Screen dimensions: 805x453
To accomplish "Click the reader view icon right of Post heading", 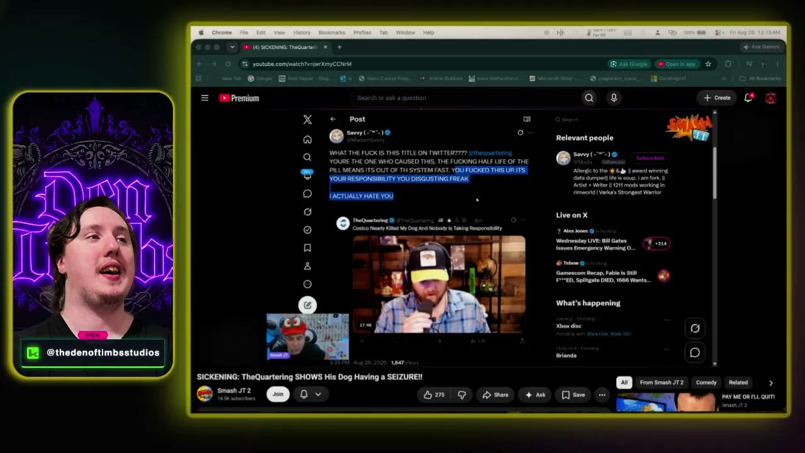I will pyautogui.click(x=527, y=119).
